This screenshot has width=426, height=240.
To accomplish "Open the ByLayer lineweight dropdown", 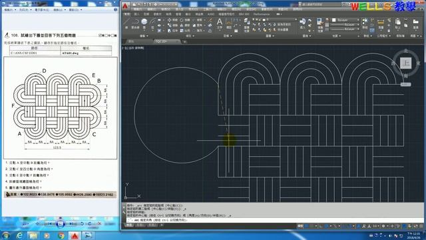I will (x=345, y=25).
